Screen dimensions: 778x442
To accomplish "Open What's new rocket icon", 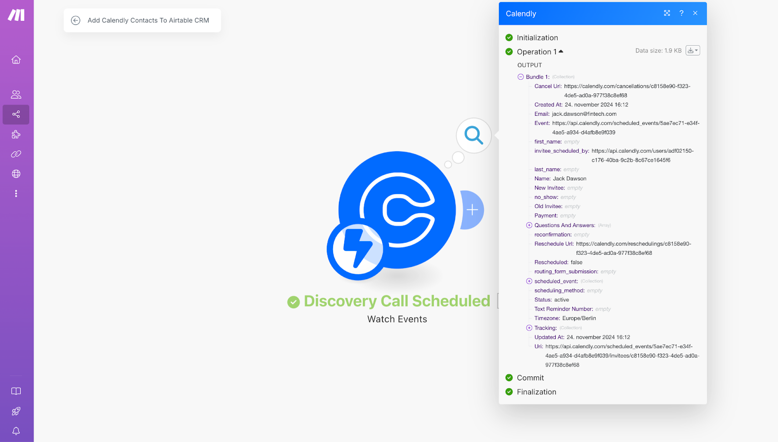I will 16,411.
